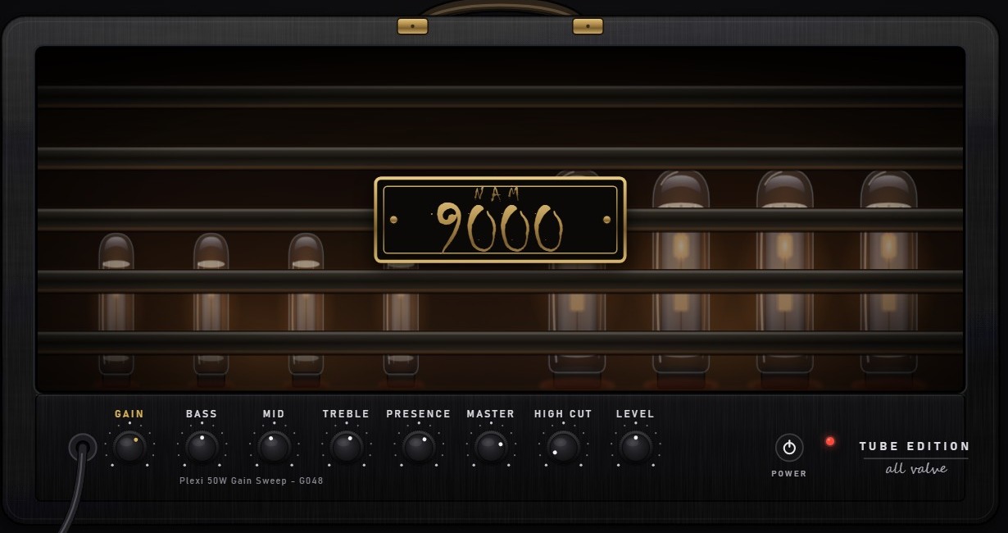Click the HIGH CUT label

tap(563, 414)
